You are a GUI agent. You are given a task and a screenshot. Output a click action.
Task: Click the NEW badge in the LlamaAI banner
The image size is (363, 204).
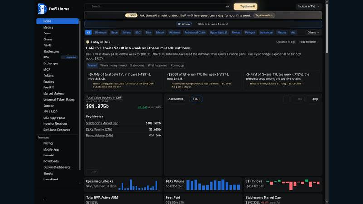click(131, 15)
